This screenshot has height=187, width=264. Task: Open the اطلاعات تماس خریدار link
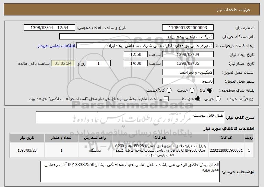pyautogui.click(x=57, y=46)
